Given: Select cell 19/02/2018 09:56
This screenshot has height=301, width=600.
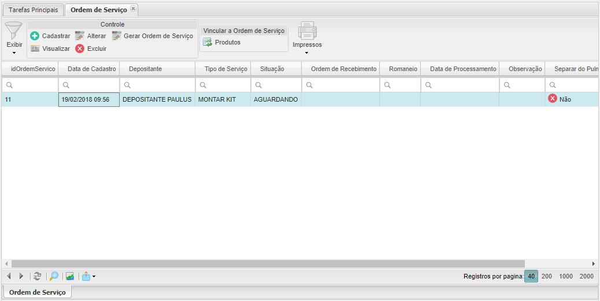Looking at the screenshot, I should (89, 99).
